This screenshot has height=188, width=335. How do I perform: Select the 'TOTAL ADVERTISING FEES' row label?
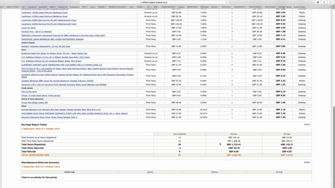click(35, 155)
